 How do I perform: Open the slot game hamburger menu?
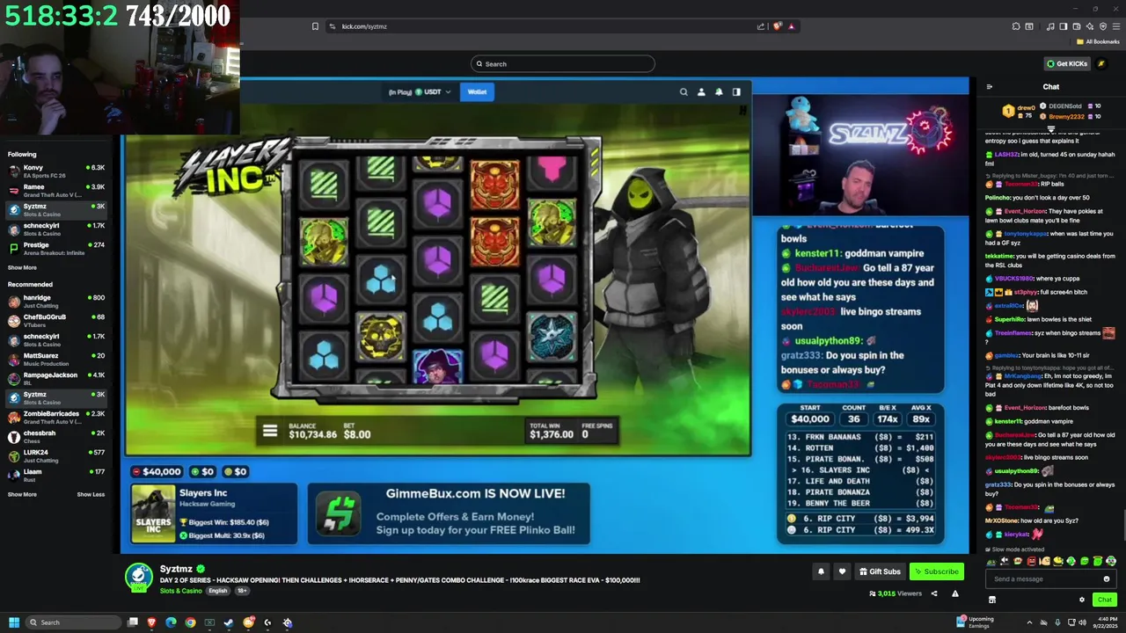click(270, 431)
